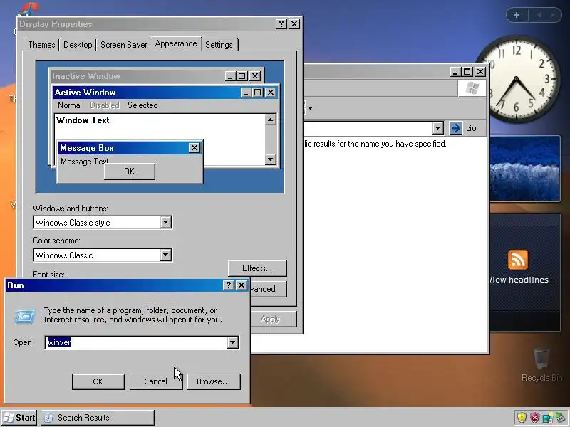This screenshot has height=427, width=570.
Task: Click the blue Go arrow icon
Action: click(455, 128)
